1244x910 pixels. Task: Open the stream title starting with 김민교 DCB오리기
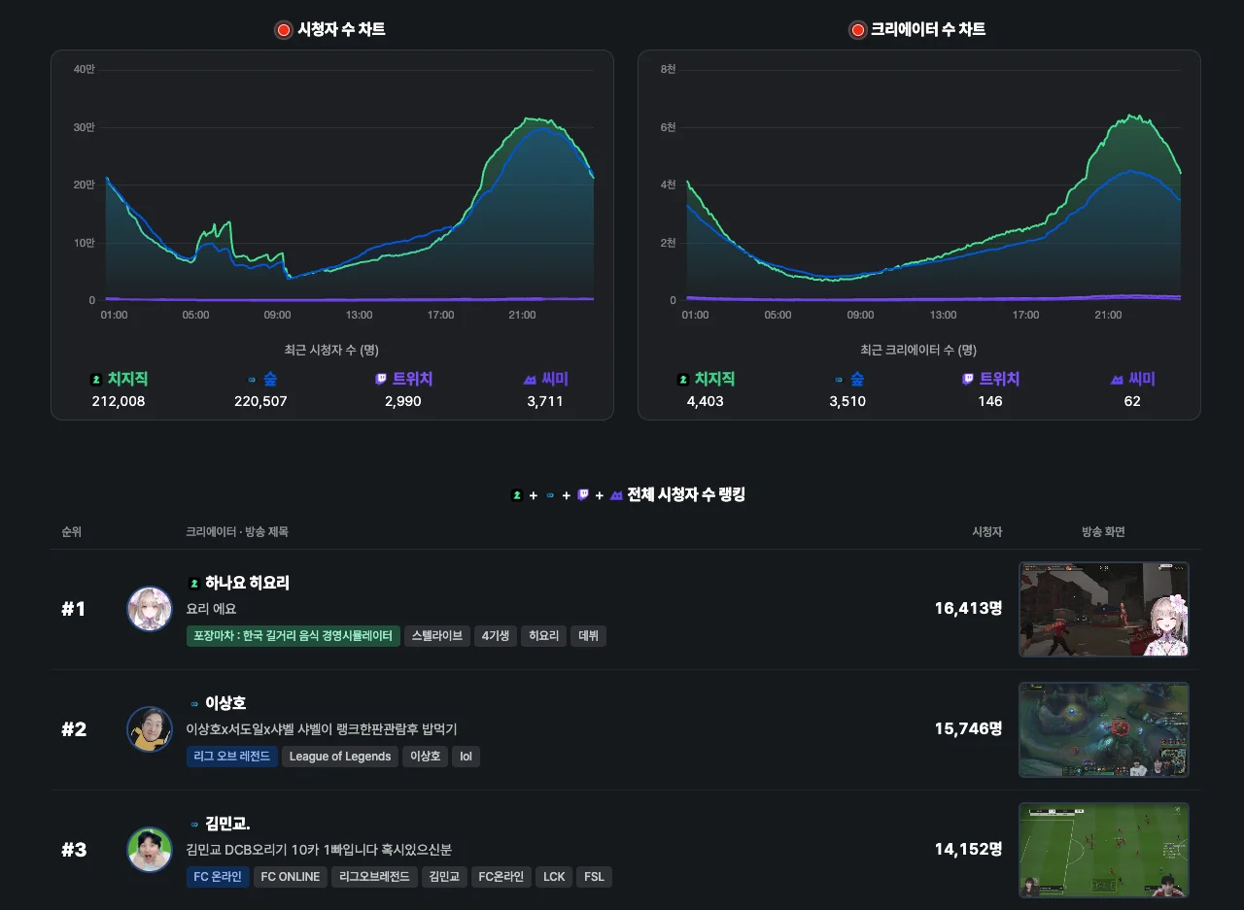[x=319, y=850]
